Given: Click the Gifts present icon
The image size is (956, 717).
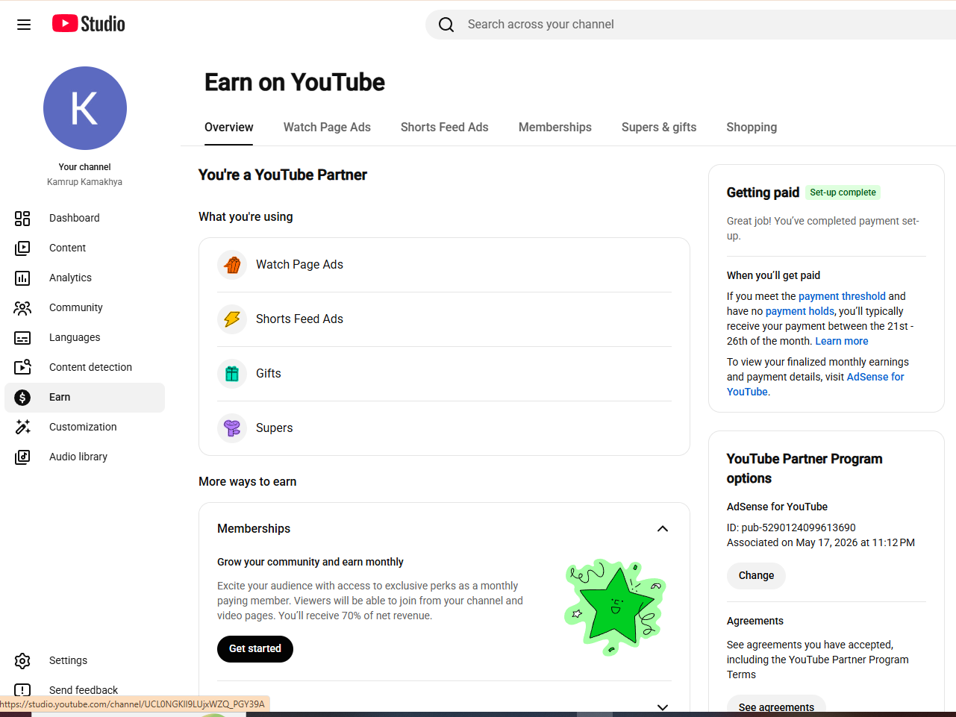Looking at the screenshot, I should point(232,374).
